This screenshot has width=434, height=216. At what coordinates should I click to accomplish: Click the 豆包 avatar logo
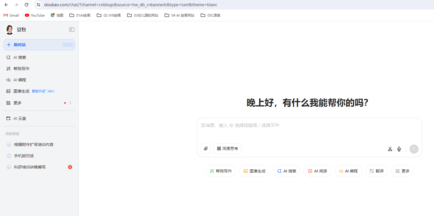pos(10,30)
